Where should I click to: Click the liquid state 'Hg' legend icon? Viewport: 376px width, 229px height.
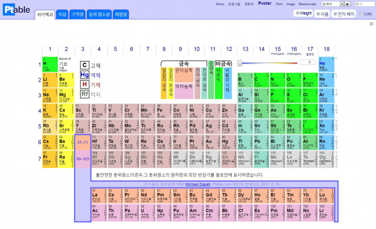pos(84,74)
